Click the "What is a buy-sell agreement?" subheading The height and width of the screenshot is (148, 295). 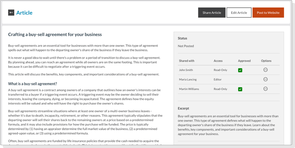[x=33, y=84]
